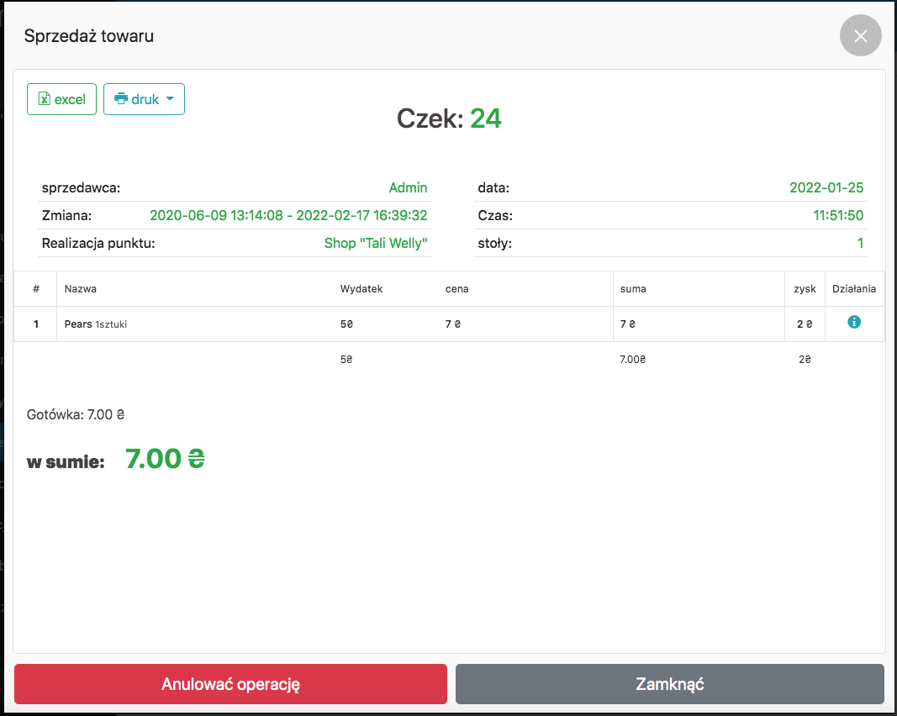The height and width of the screenshot is (716, 897).
Task: Click the suma column header
Action: click(633, 288)
